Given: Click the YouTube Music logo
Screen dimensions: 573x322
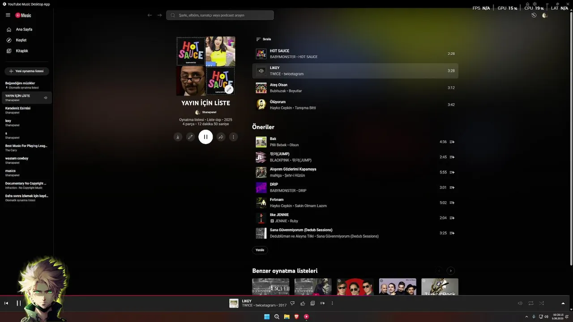Looking at the screenshot, I should pyautogui.click(x=23, y=15).
